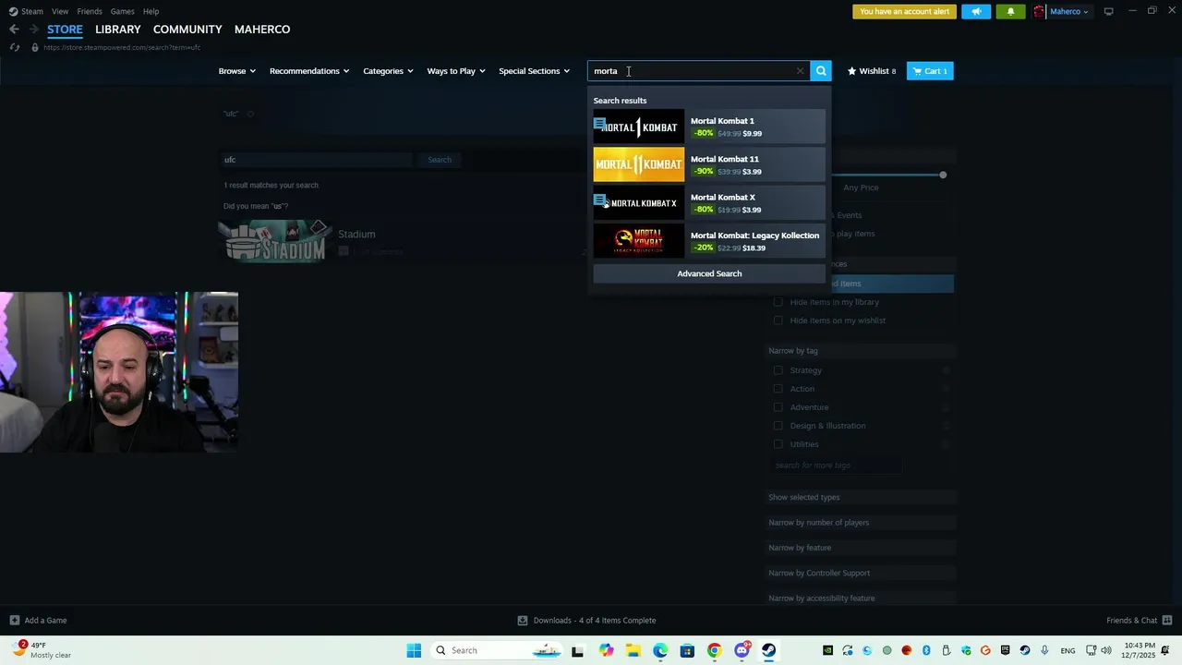The image size is (1182, 665).
Task: Expand Narrow by feature section
Action: (x=861, y=548)
